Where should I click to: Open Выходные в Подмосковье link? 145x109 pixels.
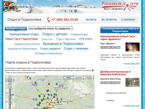pos(63,44)
